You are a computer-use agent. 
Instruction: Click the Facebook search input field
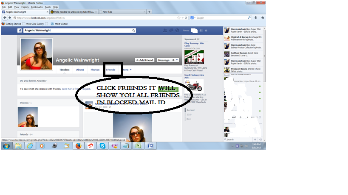[78, 31]
